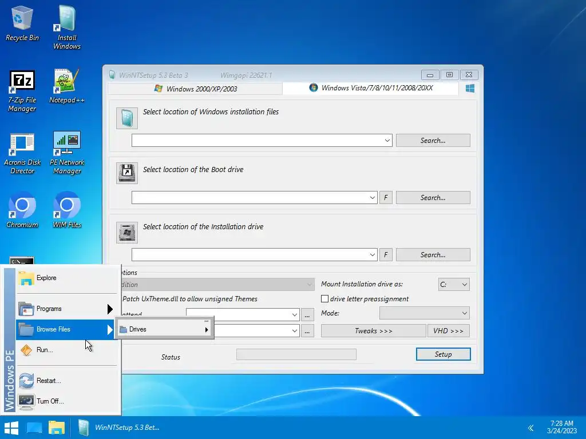The image size is (586, 439).
Task: Click the Windows installation files source icon
Action: click(127, 118)
